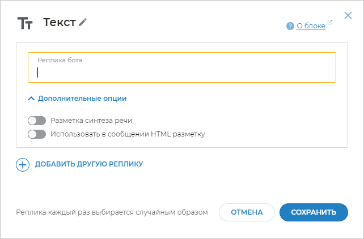Image resolution: width=364 pixels, height=239 pixels.
Task: Focus the Реплика бота input field
Action: click(181, 72)
